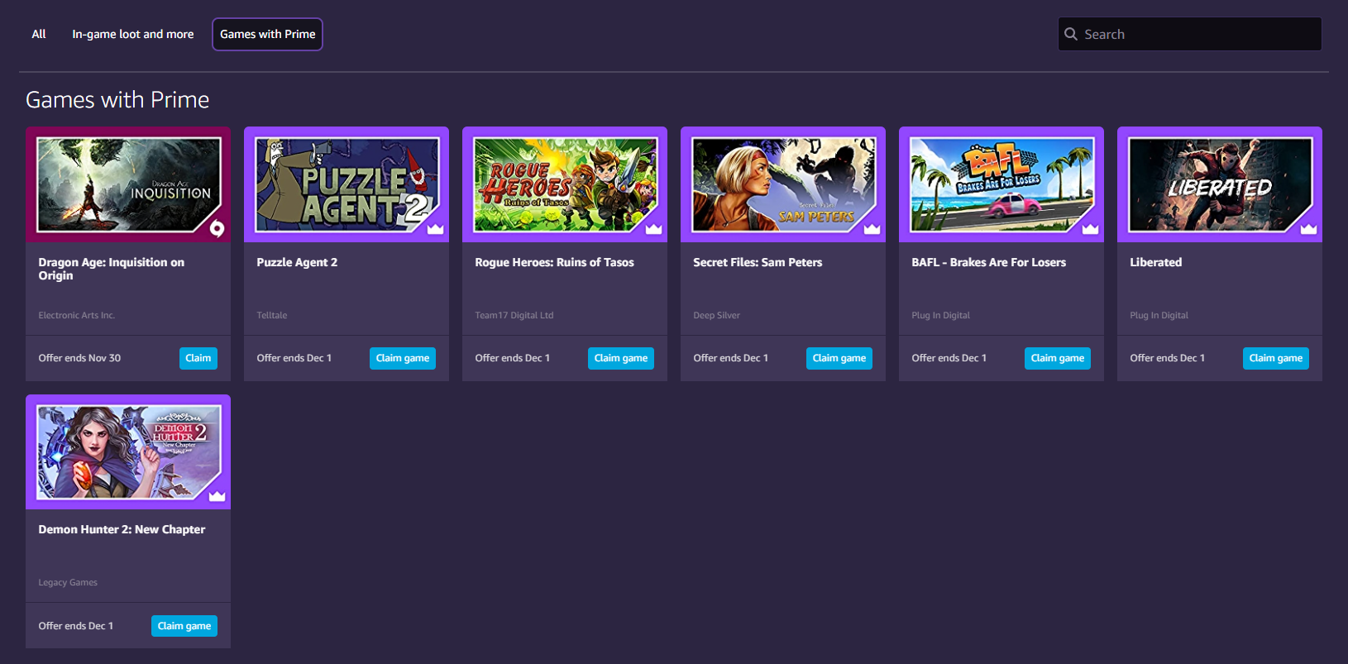Click the search magnifier icon
The image size is (1348, 664).
(x=1071, y=34)
